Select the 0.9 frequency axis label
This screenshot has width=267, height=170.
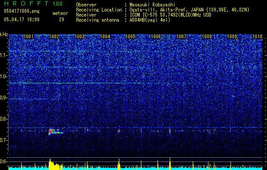[4, 98]
